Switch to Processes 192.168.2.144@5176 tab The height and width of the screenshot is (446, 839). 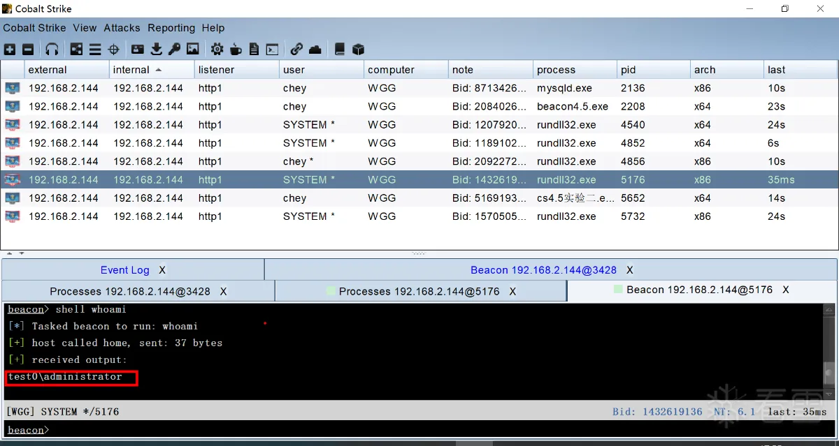tap(419, 292)
